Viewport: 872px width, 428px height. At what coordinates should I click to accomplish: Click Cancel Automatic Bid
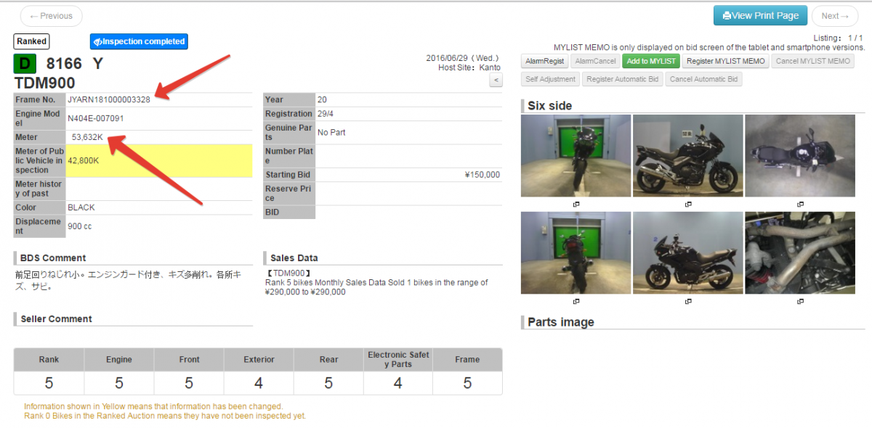click(x=703, y=79)
